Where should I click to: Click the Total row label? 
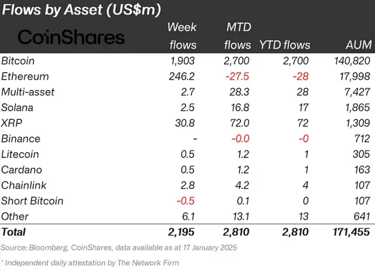point(13,232)
